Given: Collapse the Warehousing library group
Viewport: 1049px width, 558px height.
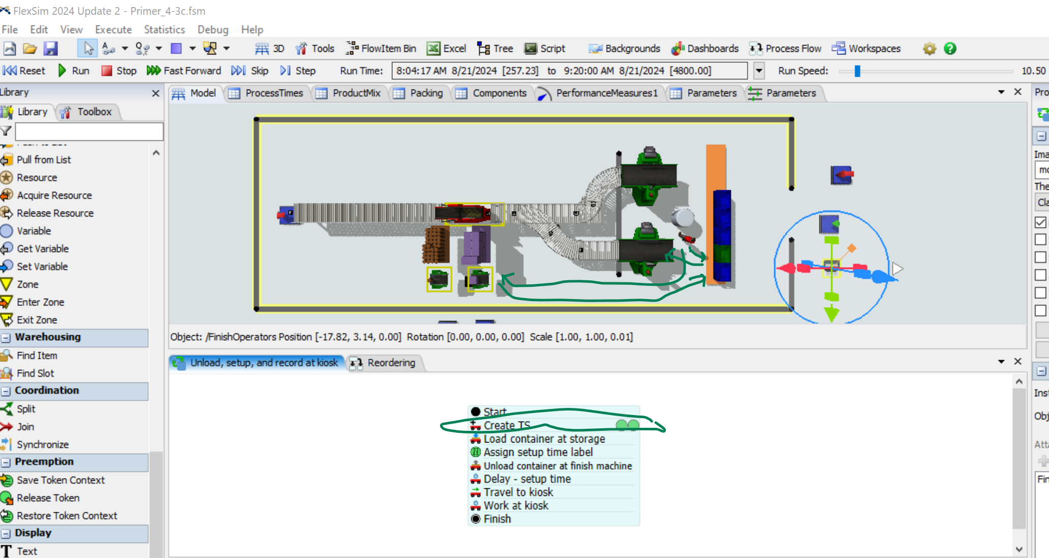Looking at the screenshot, I should (6, 337).
